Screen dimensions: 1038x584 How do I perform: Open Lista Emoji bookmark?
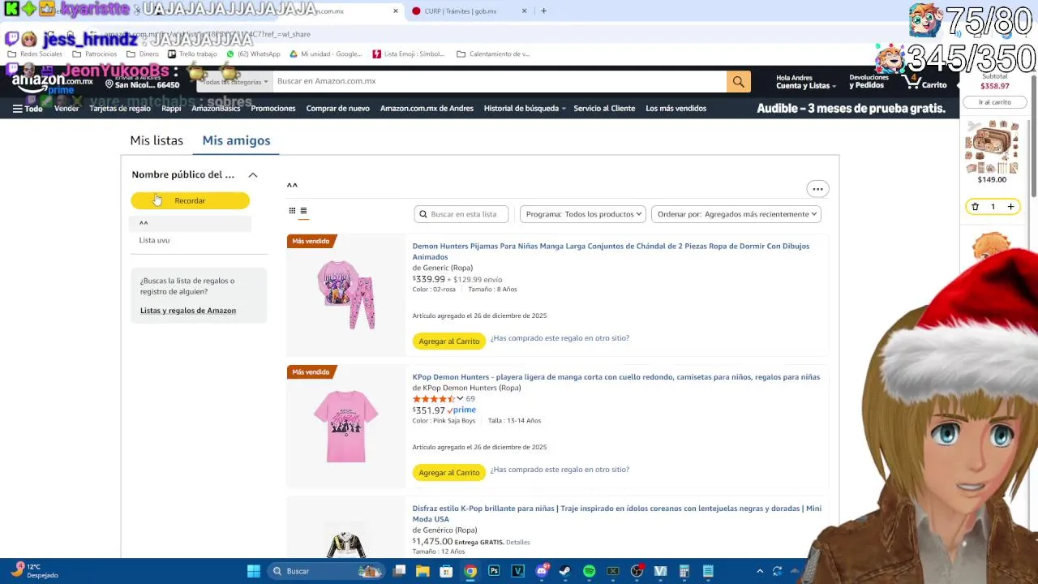coord(409,54)
